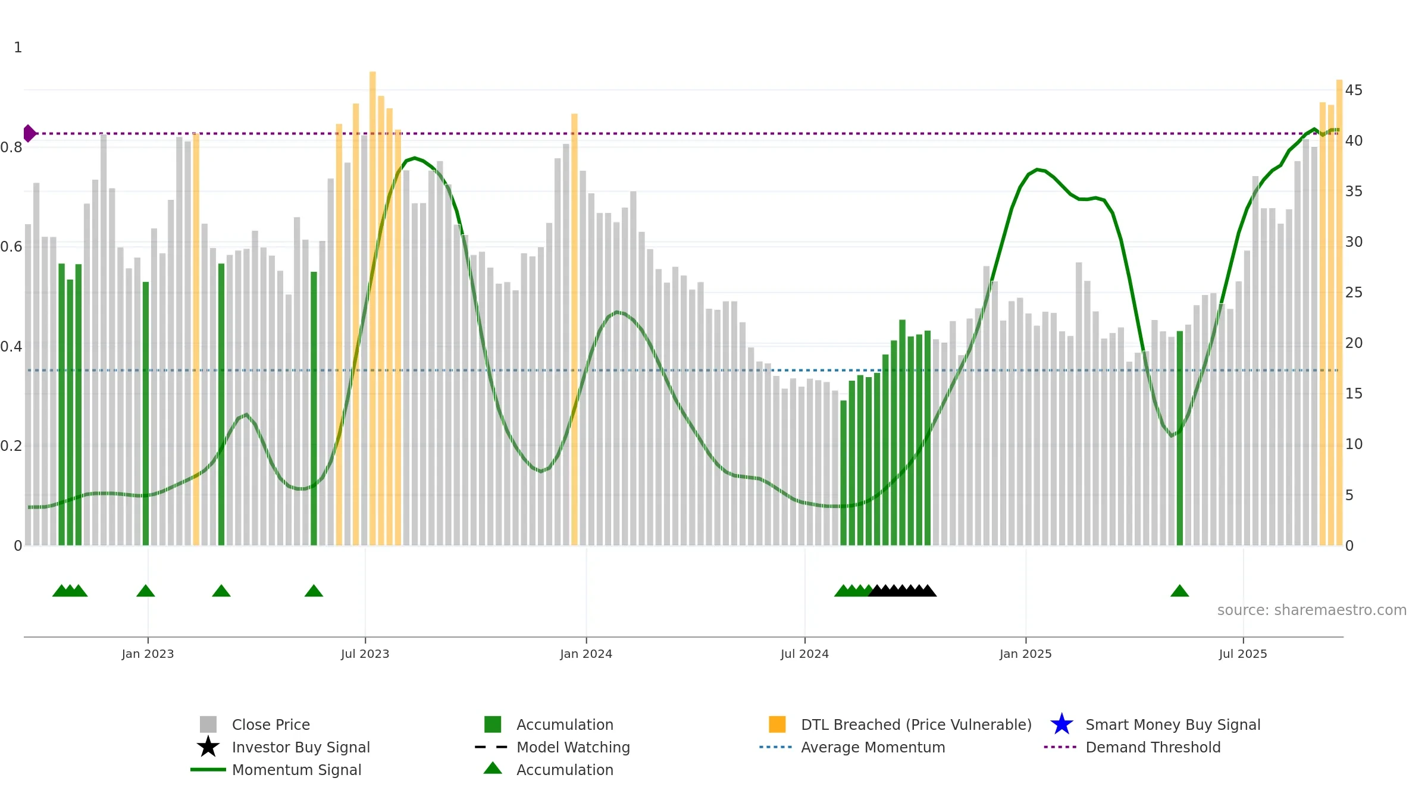Click the orange DTL bar before Jan 2024
Screen dimensions: 1428x803
[574, 330]
